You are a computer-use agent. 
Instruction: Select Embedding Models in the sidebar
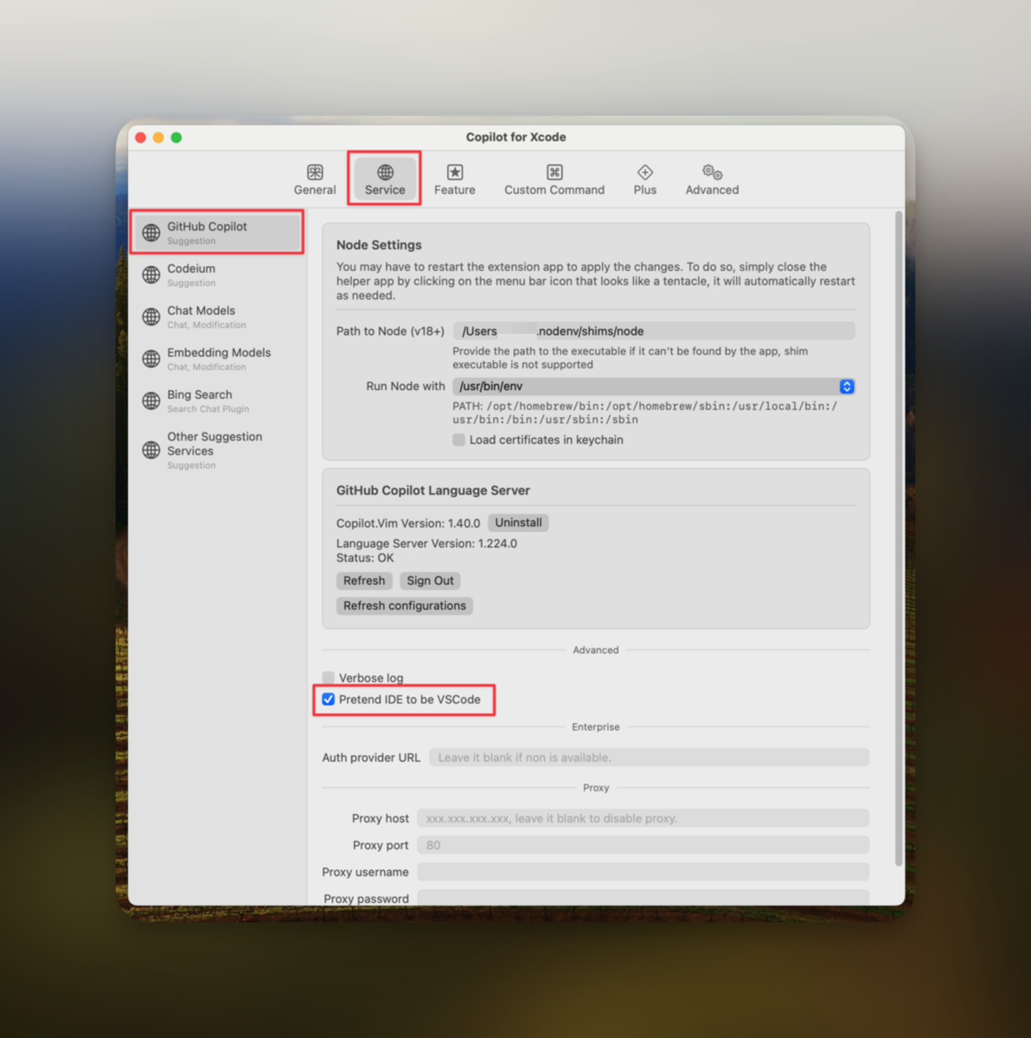click(217, 359)
